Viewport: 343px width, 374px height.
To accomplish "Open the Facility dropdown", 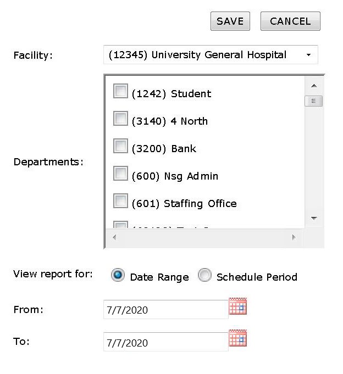I will point(211,55).
